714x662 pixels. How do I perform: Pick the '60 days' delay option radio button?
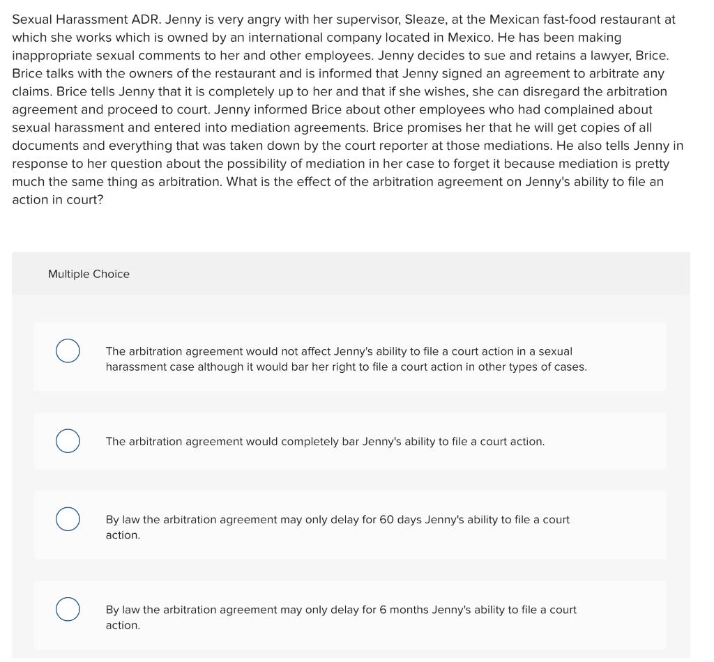[68, 519]
